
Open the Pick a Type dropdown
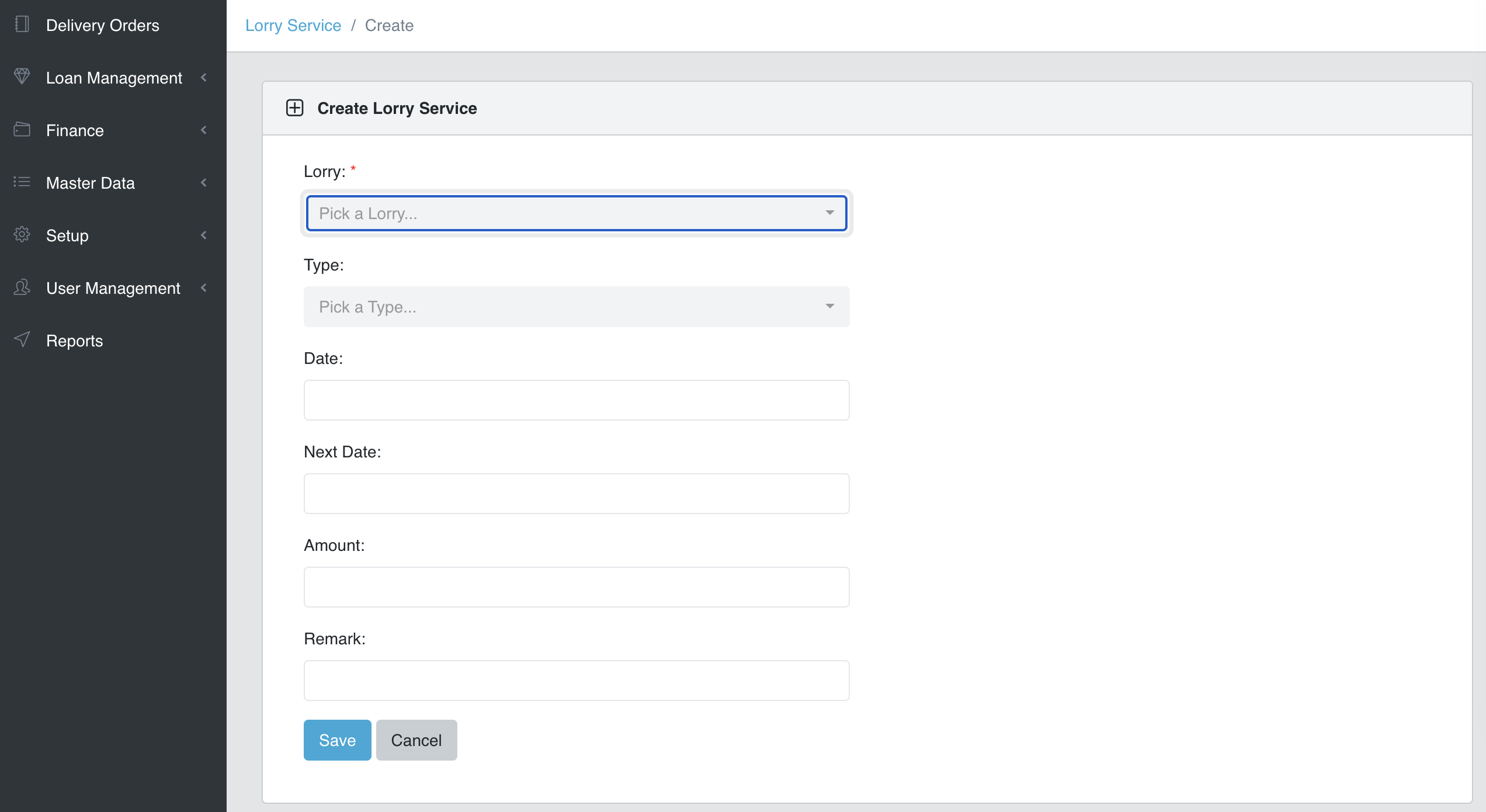point(576,307)
